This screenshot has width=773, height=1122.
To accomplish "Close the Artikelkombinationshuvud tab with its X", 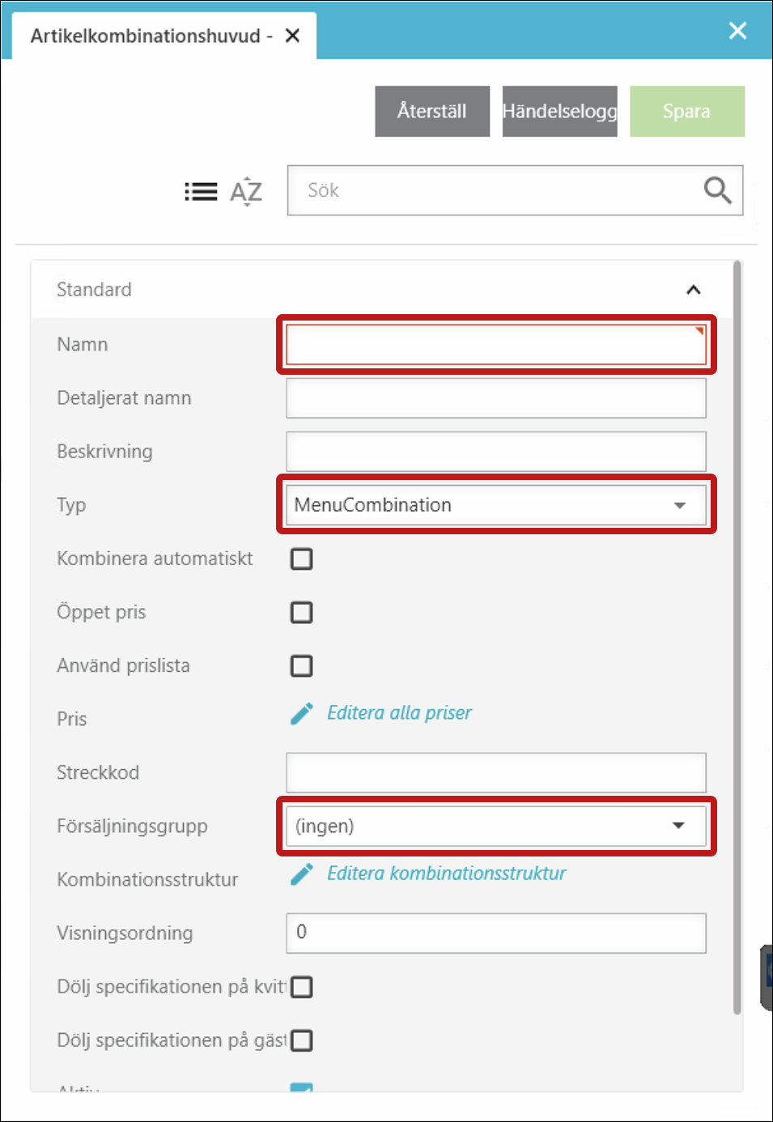I will (293, 36).
